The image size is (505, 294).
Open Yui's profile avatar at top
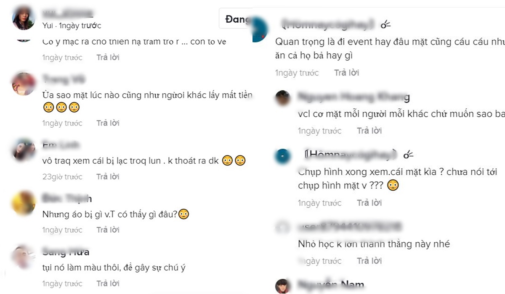tap(24, 18)
